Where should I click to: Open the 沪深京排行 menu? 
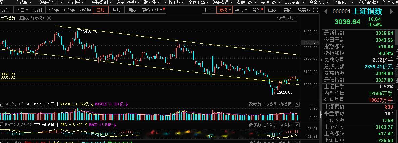51,3
